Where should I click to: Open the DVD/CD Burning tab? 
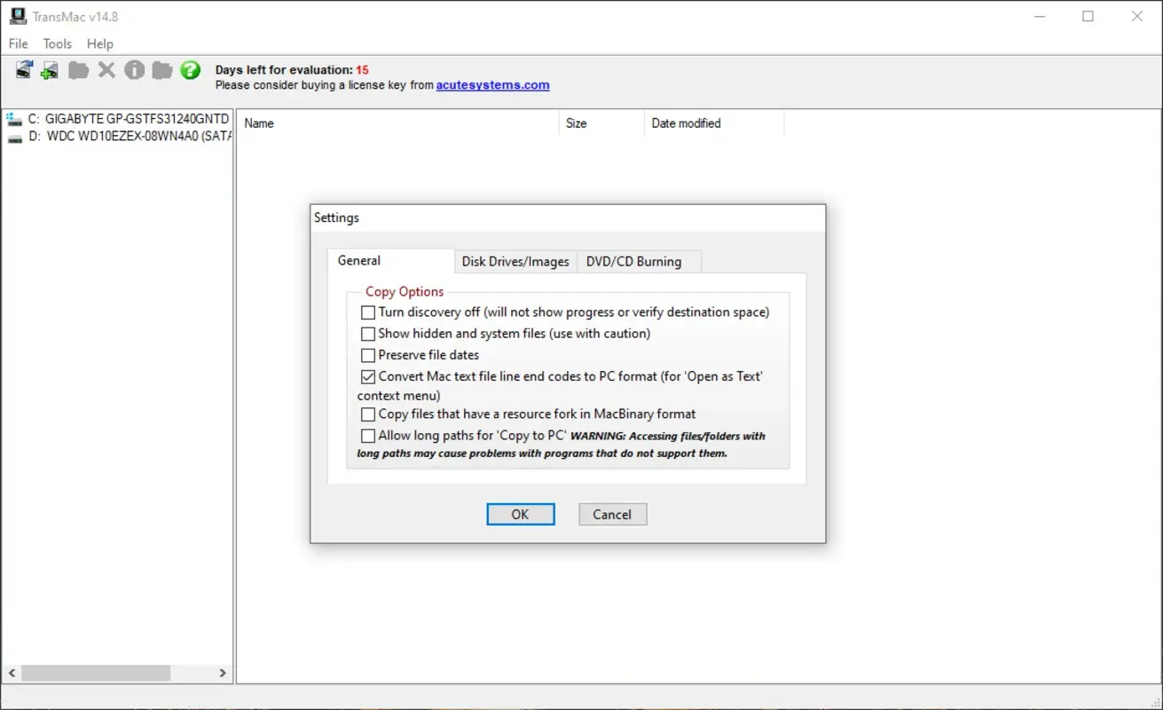pyautogui.click(x=633, y=261)
